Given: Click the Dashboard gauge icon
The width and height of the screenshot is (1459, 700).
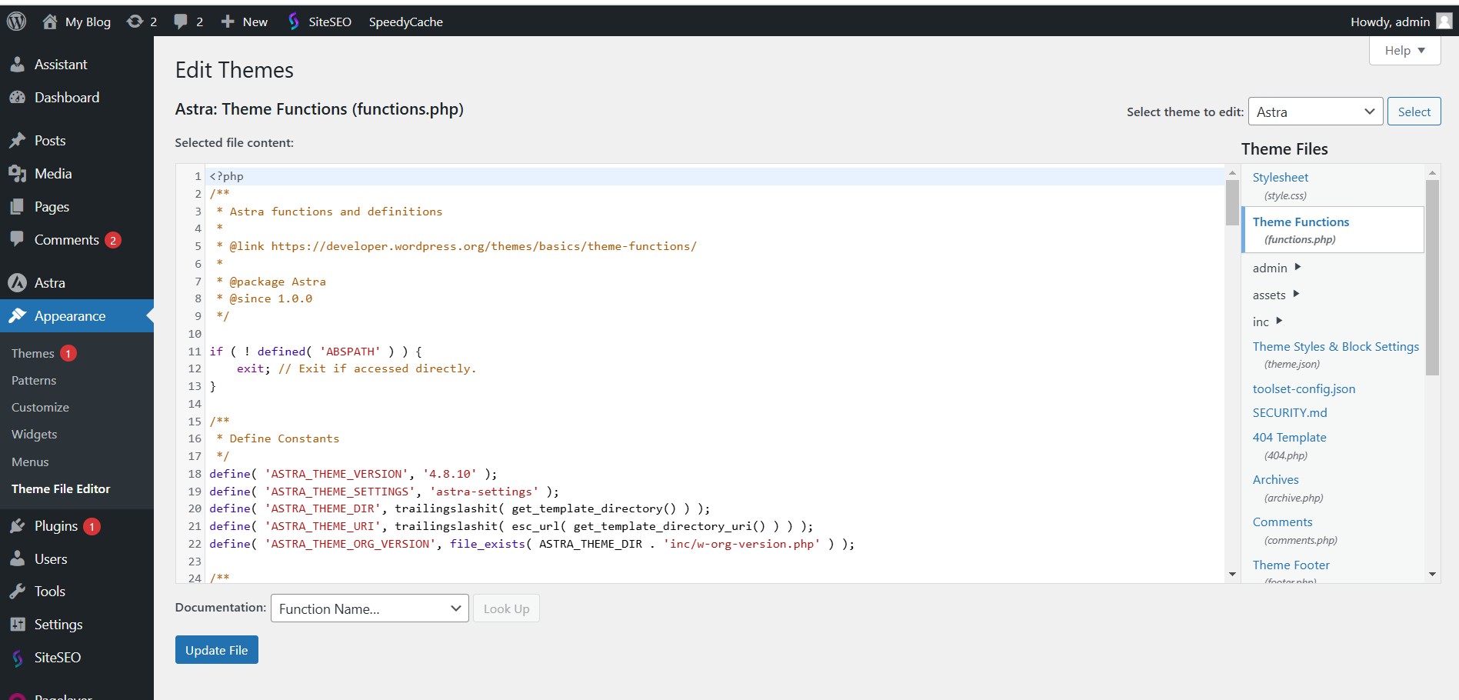Looking at the screenshot, I should 17,98.
